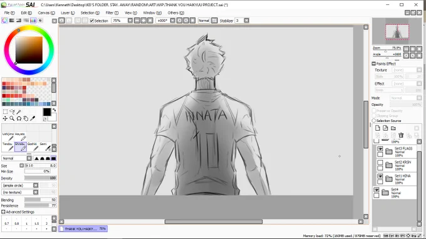Choose the Hayato brush preset

point(21,136)
